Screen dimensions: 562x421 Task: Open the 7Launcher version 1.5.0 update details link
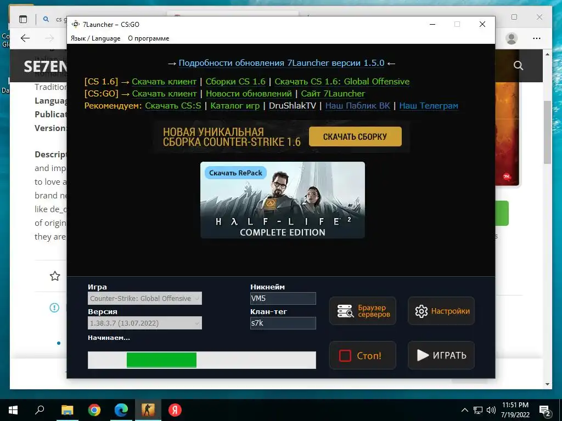coord(282,63)
